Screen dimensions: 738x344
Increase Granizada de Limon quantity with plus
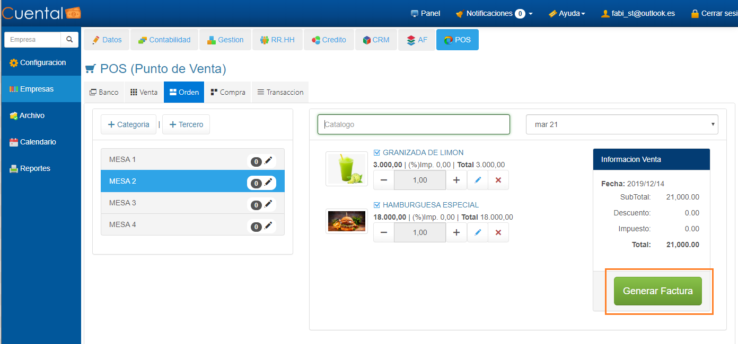pyautogui.click(x=456, y=180)
